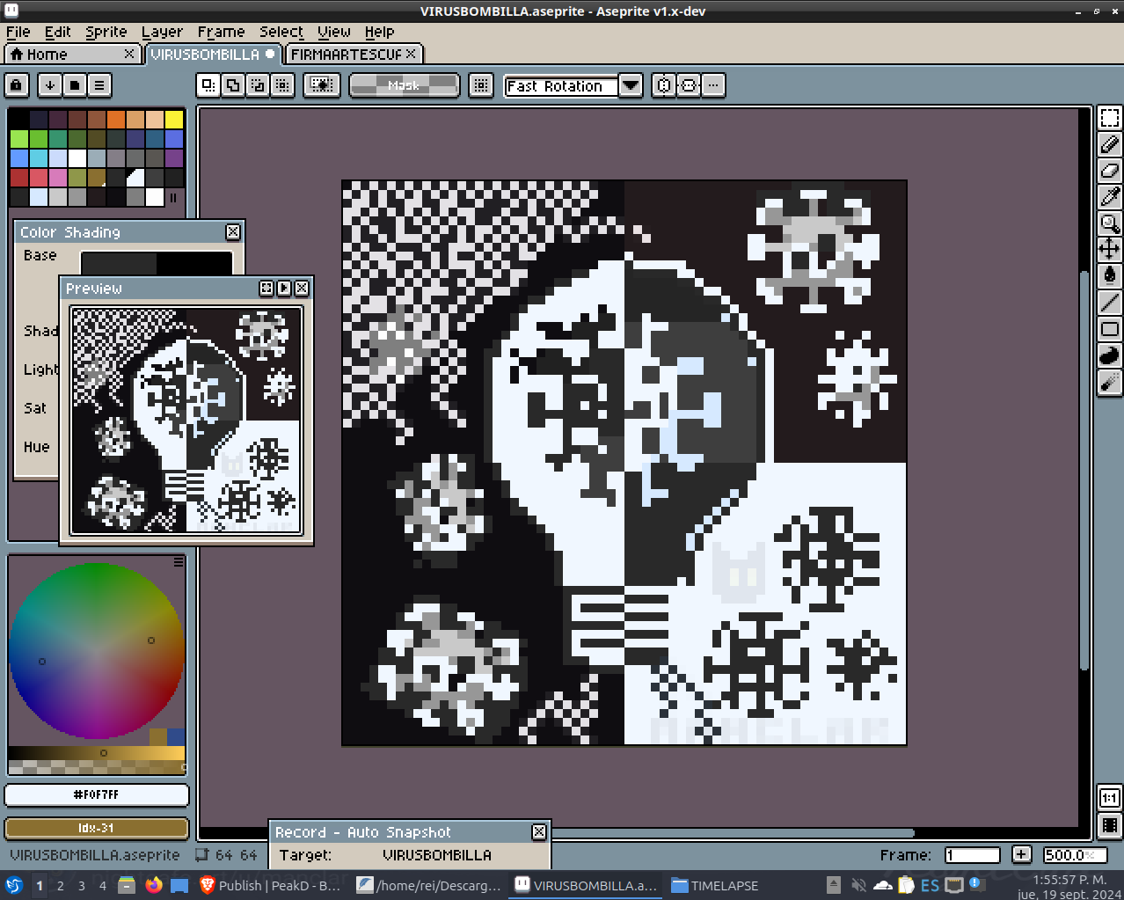Open the Help menu

point(379,32)
